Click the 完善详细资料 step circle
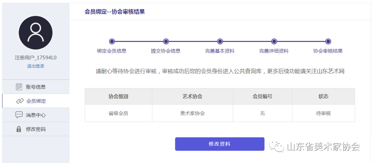 274,42
